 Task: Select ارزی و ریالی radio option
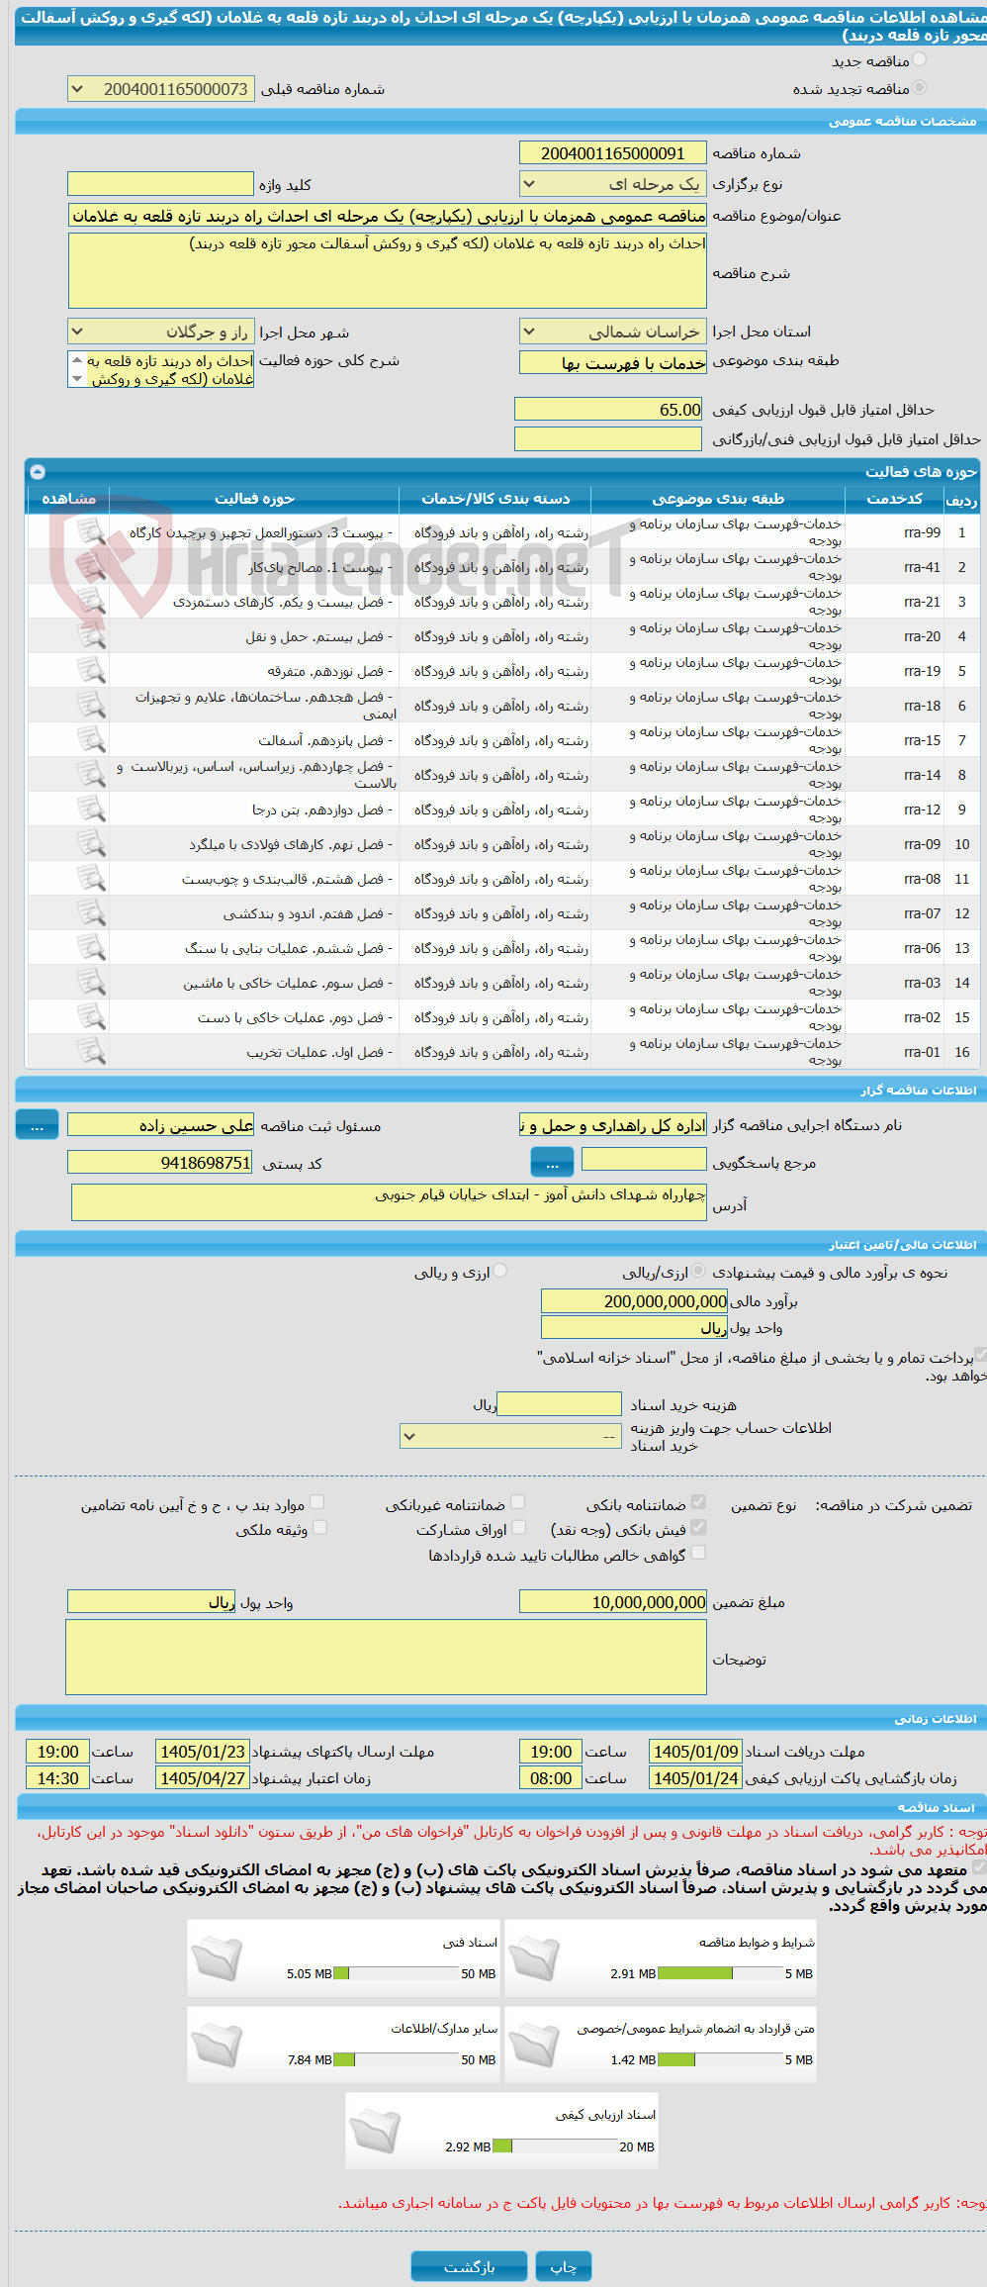(500, 1271)
